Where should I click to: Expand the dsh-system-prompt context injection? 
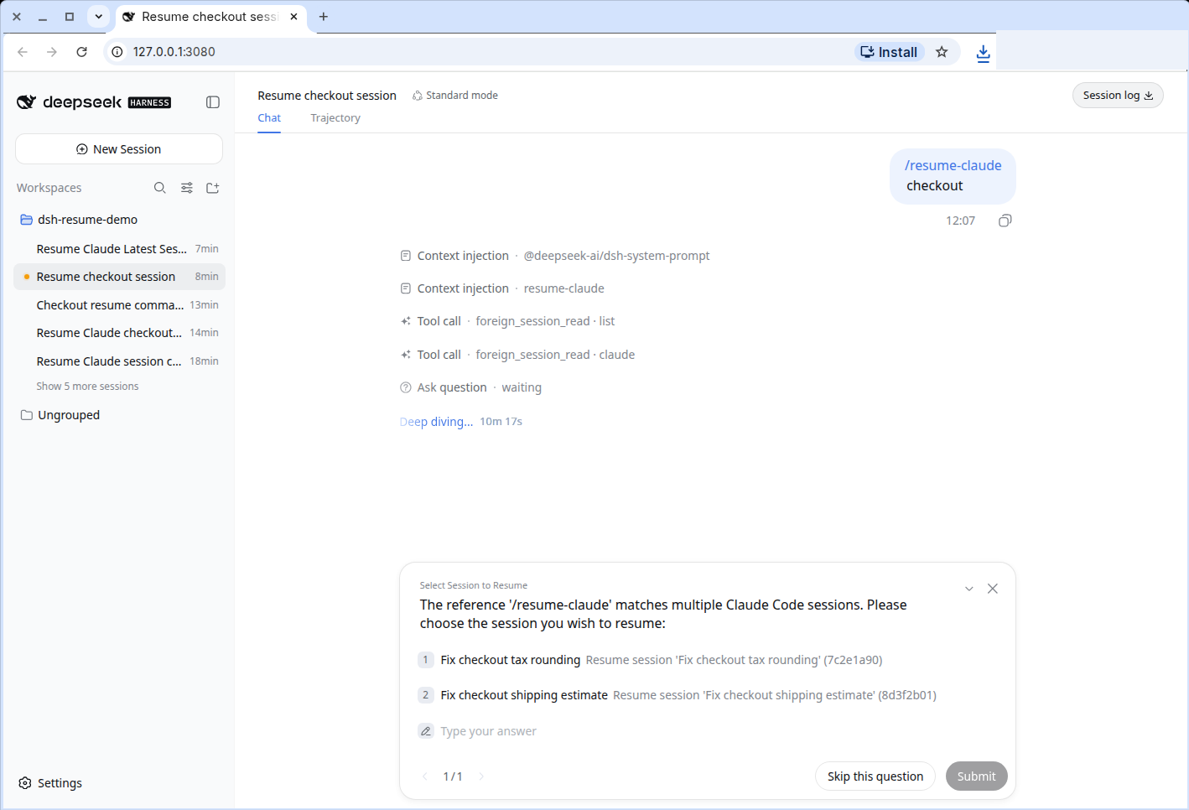(555, 256)
